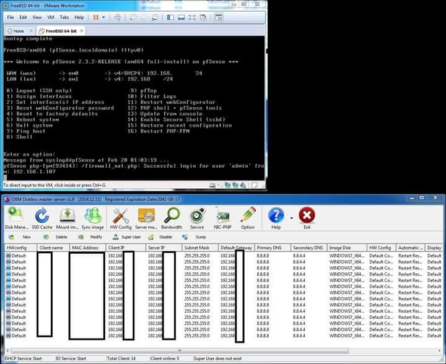The height and width of the screenshot is (364, 446).
Task: Click 'DHCP Service: Start' in status bar
Action: 24,358
